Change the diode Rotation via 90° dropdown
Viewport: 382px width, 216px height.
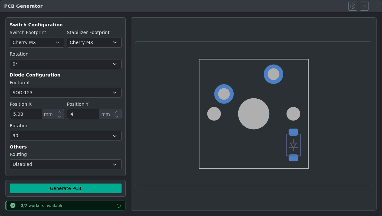click(65, 136)
